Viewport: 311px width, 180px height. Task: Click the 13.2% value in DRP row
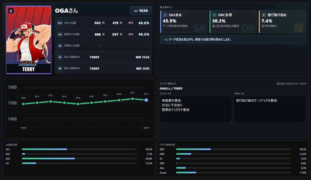coord(303,154)
